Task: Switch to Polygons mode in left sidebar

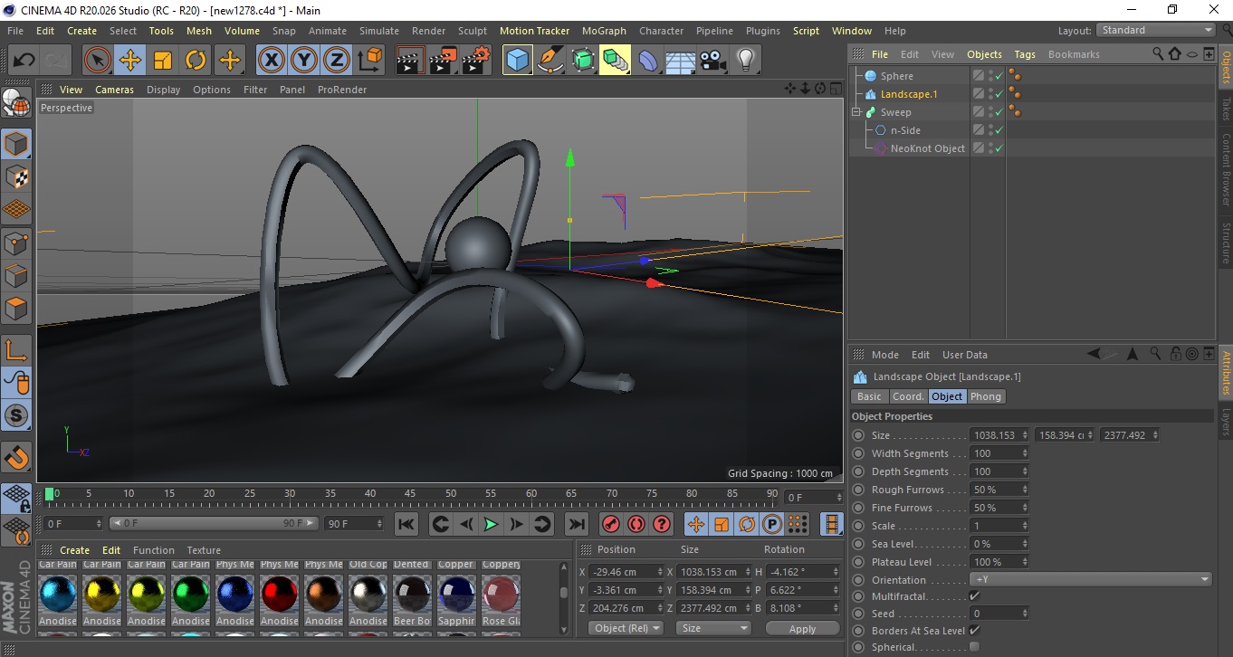Action: (x=16, y=309)
